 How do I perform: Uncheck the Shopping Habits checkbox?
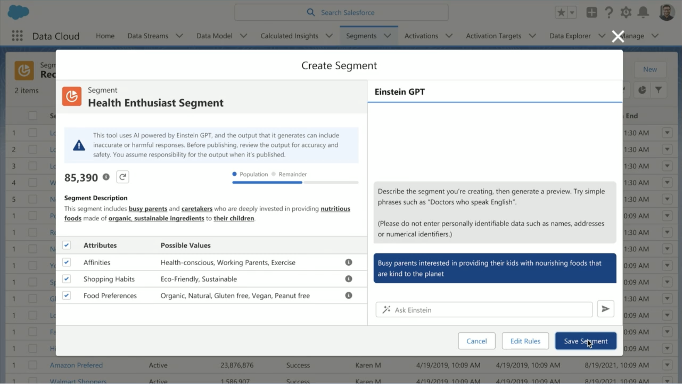pyautogui.click(x=66, y=279)
